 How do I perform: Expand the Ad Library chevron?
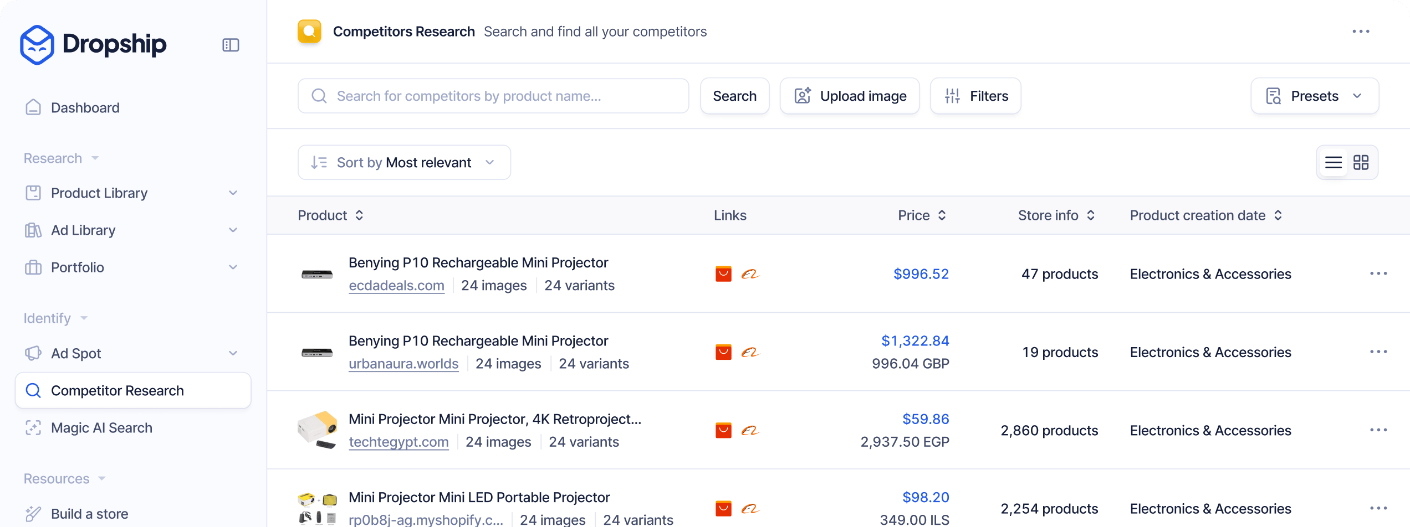tap(233, 230)
